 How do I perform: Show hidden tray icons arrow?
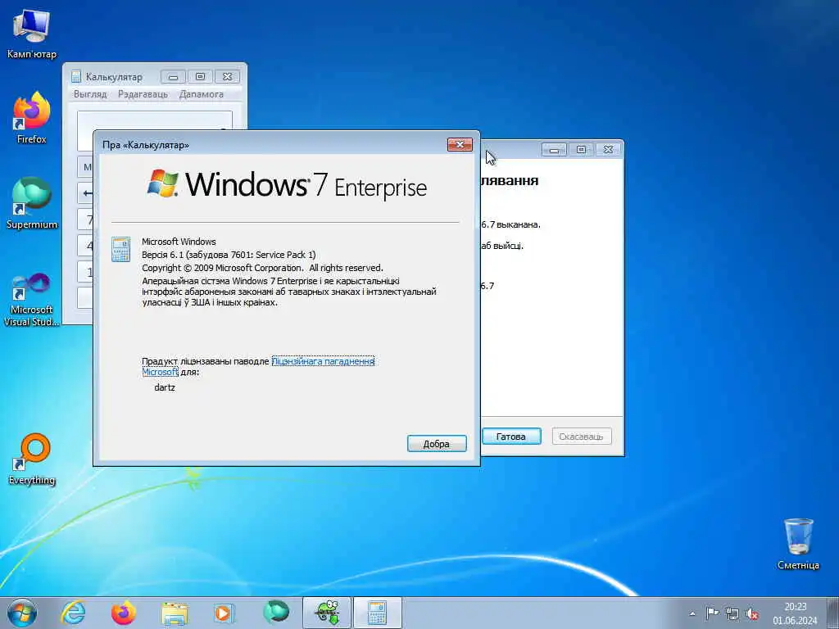pos(692,613)
